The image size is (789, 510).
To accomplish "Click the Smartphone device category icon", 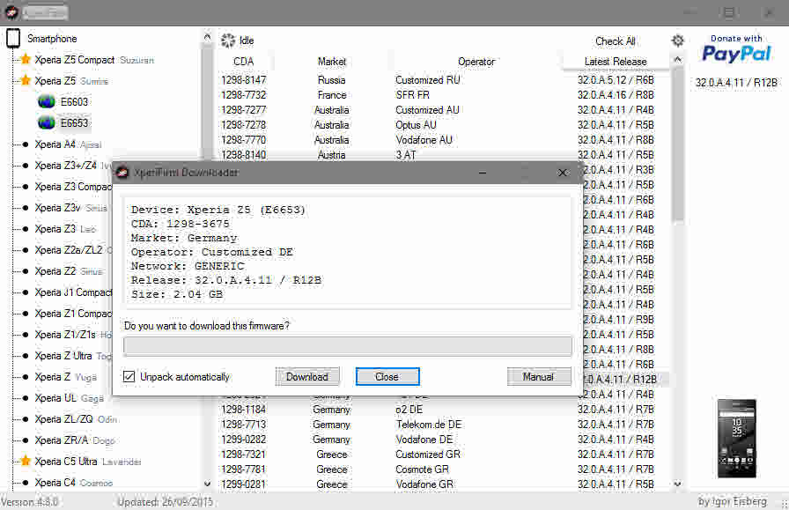I will (13, 38).
